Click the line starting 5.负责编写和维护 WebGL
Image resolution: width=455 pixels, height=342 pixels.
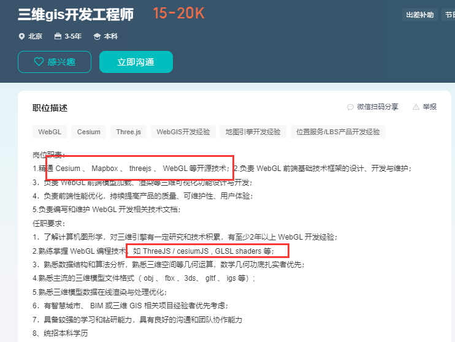point(107,210)
